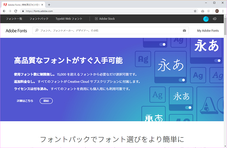Click the browser back arrow
The image size is (227, 148).
[x=4, y=11]
